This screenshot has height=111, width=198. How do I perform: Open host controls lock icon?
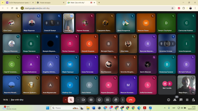tap(194, 100)
